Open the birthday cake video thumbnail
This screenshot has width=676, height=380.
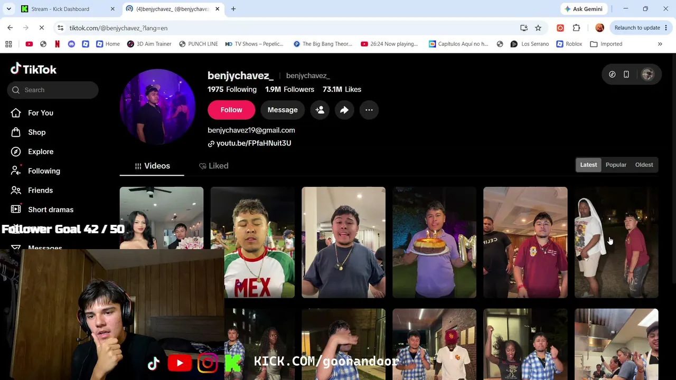click(x=434, y=242)
